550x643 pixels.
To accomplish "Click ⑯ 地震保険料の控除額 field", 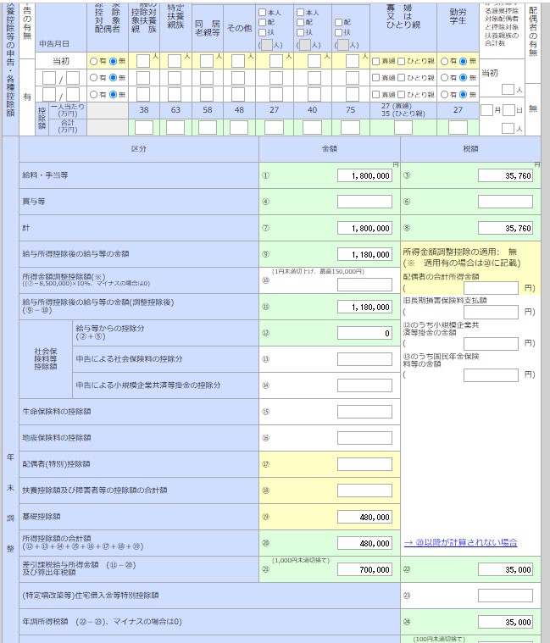I will 364,438.
